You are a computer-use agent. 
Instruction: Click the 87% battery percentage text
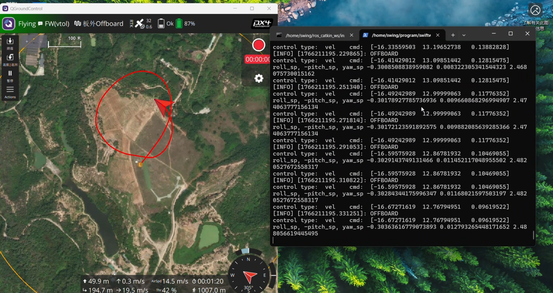coord(190,24)
